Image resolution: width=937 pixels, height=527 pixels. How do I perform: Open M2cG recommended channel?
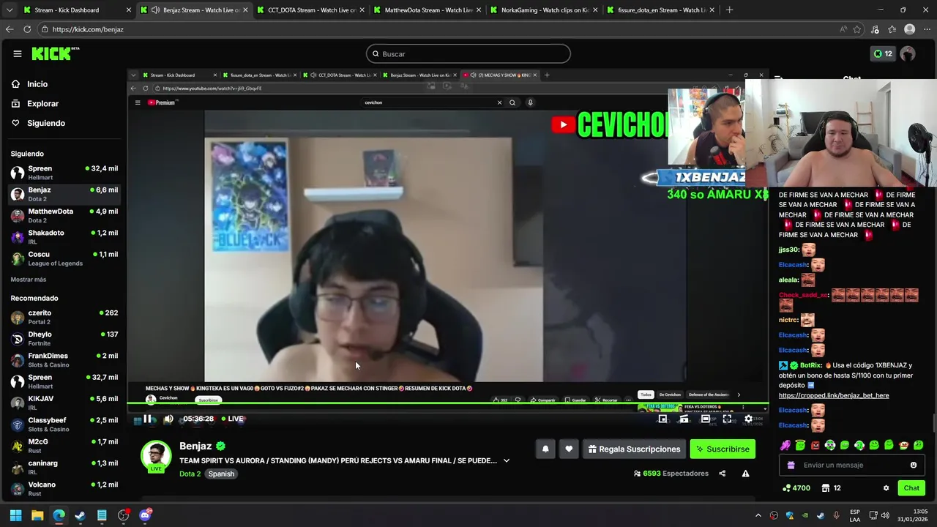click(64, 446)
